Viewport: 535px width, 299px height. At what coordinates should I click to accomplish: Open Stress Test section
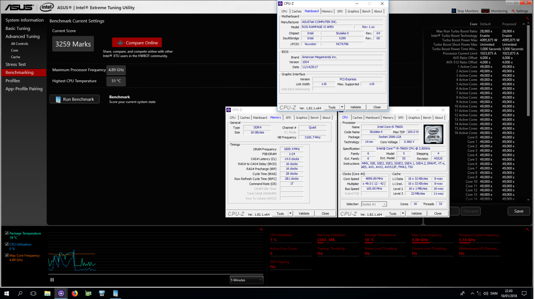[16, 64]
